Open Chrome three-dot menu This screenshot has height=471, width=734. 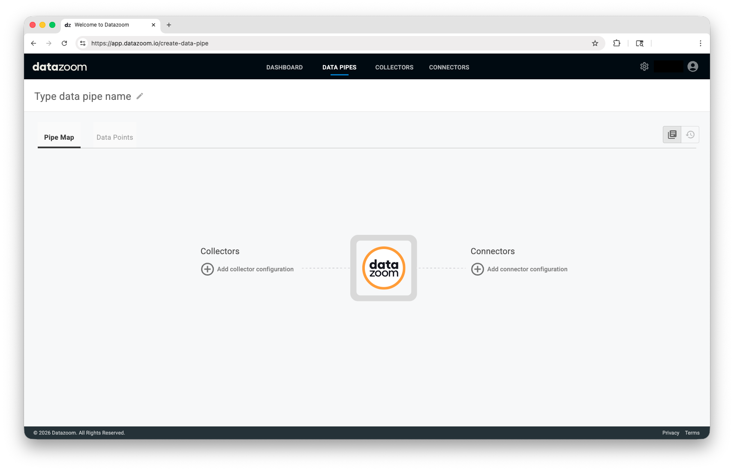(700, 43)
